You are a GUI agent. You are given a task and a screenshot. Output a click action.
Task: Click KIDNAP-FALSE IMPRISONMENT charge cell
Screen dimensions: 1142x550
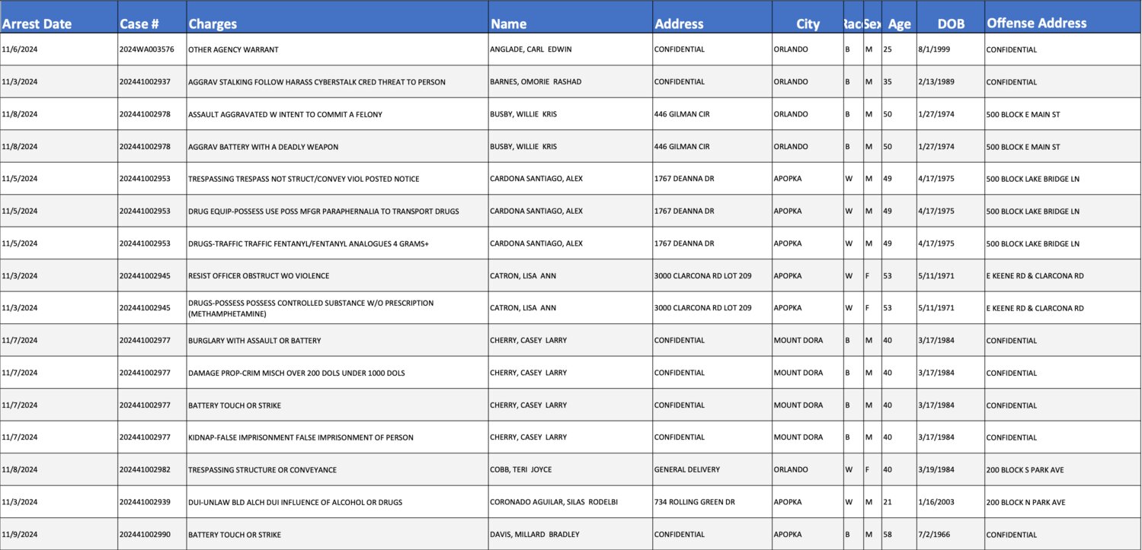pyautogui.click(x=337, y=437)
